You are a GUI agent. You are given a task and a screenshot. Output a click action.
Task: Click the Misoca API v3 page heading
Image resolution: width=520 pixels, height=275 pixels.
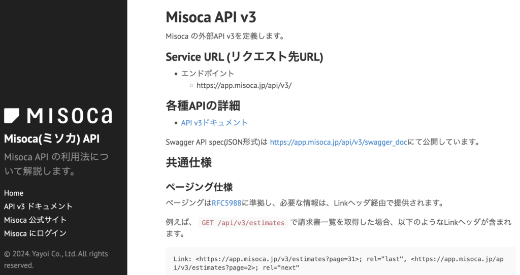(211, 17)
